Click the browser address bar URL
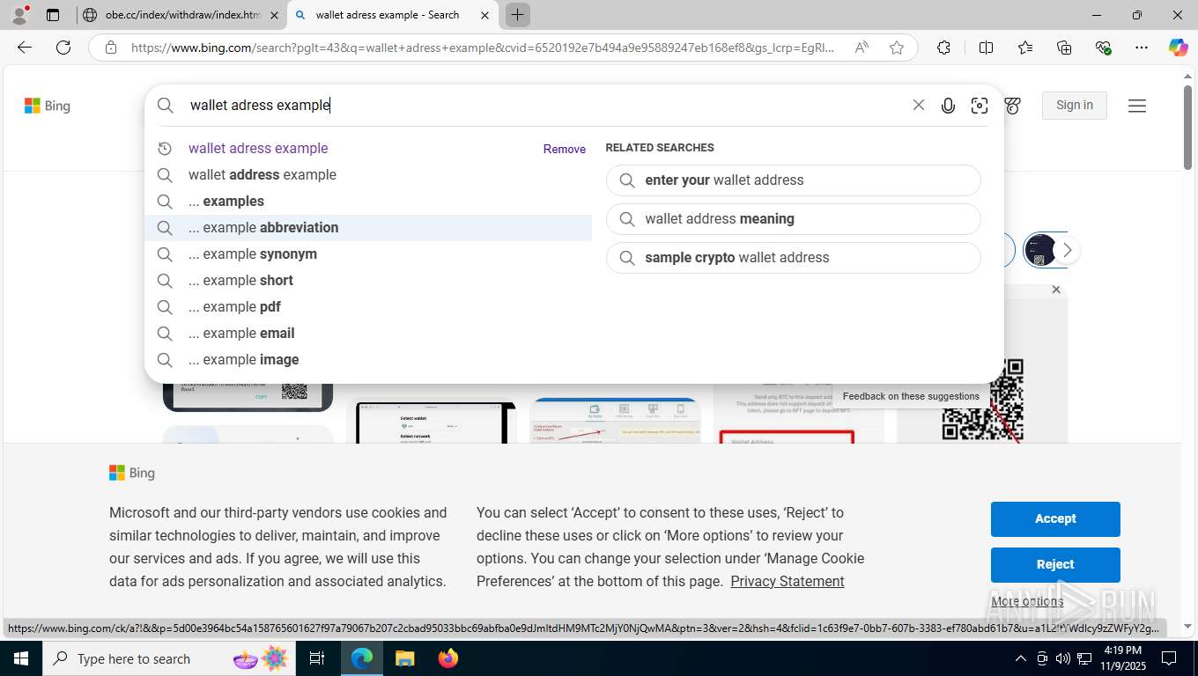The height and width of the screenshot is (676, 1198). pos(483,48)
